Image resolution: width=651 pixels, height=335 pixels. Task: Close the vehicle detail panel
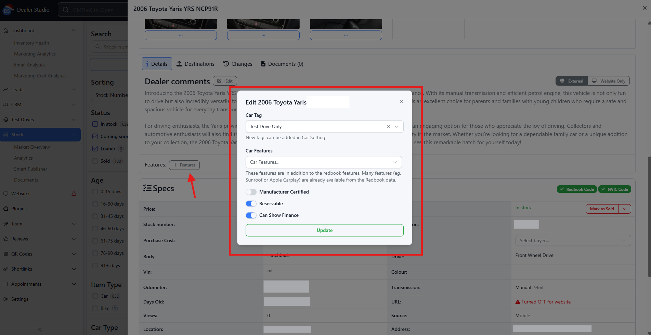coord(645,8)
